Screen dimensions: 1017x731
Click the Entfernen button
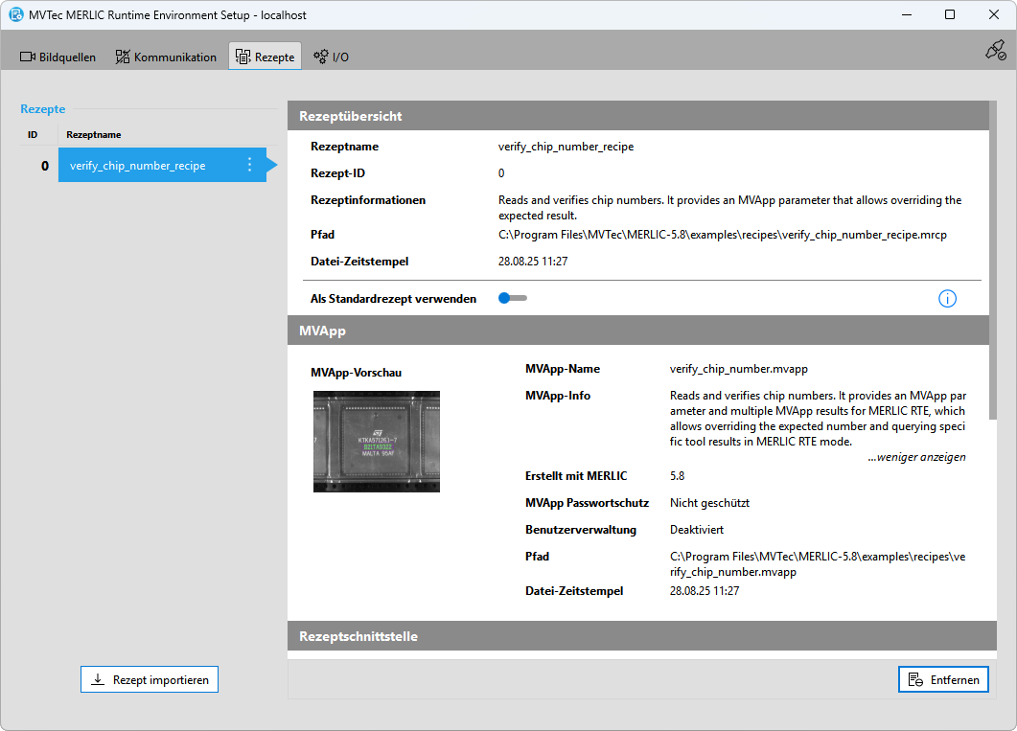[x=943, y=679]
